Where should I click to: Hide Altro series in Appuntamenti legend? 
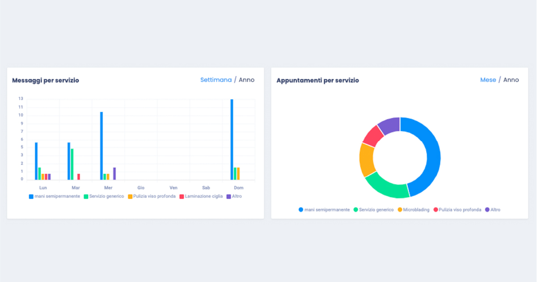click(493, 210)
